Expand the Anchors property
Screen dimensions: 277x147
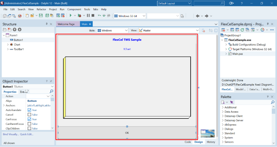coord(4,105)
